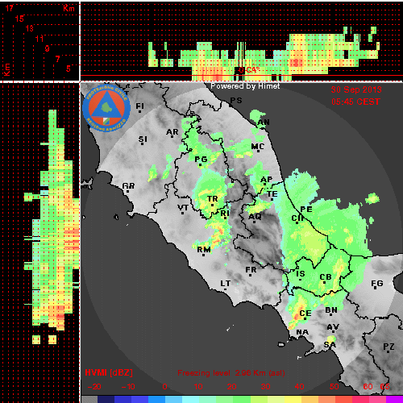Click the 17 km height label
403x403 pixels.
point(9,8)
